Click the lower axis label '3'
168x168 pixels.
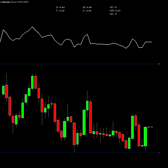click(159, 153)
